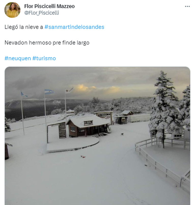Click the small dog in the snow

point(122,134)
